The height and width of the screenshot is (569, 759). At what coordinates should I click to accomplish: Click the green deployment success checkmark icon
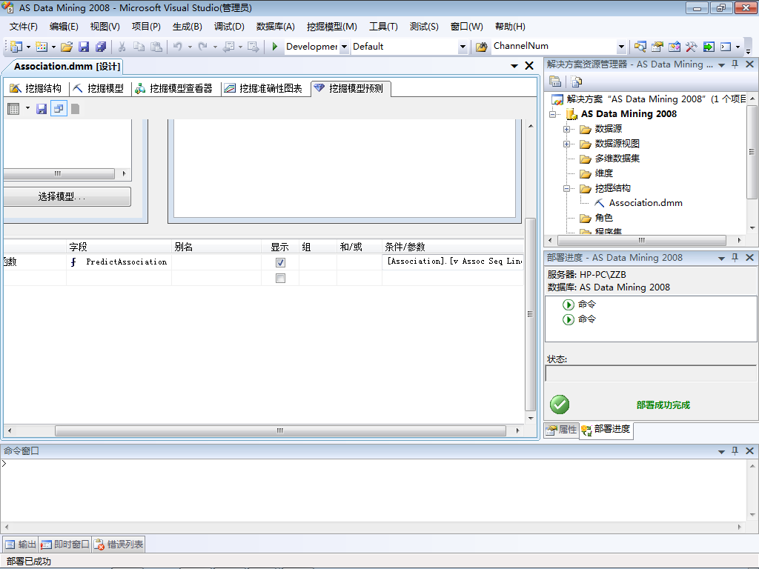560,405
